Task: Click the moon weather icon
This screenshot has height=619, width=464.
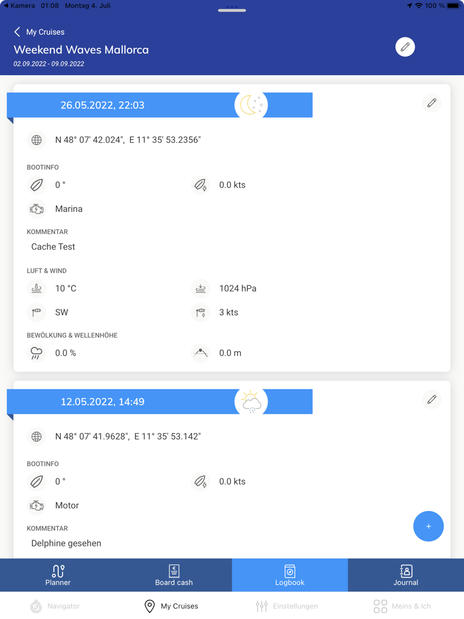Action: [251, 105]
